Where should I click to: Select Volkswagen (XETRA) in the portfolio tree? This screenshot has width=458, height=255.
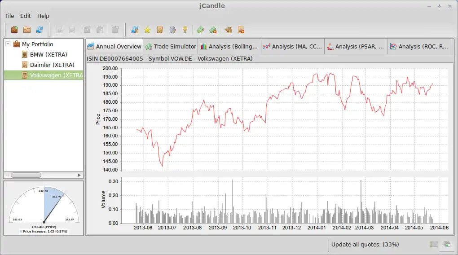(x=57, y=75)
